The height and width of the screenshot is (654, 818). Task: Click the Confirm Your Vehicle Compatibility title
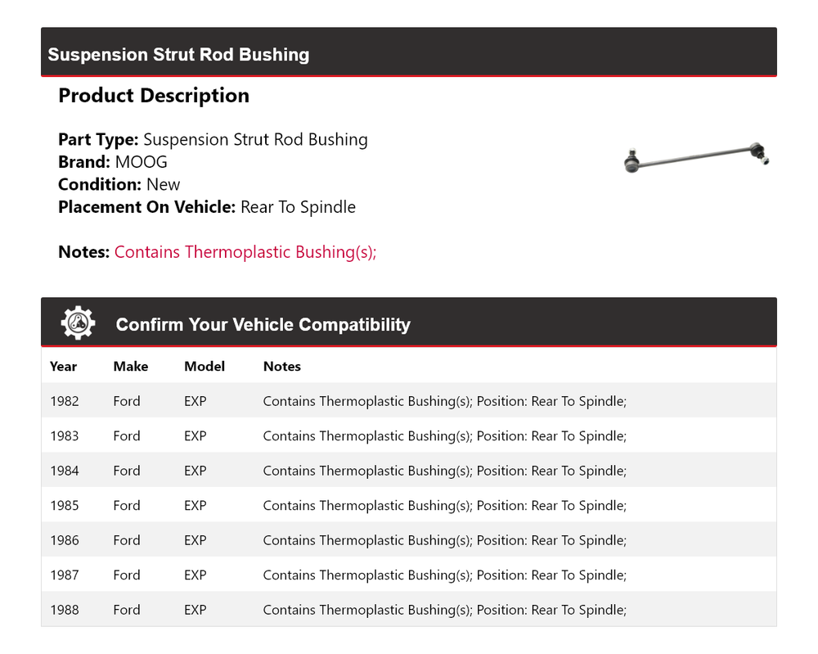point(263,324)
